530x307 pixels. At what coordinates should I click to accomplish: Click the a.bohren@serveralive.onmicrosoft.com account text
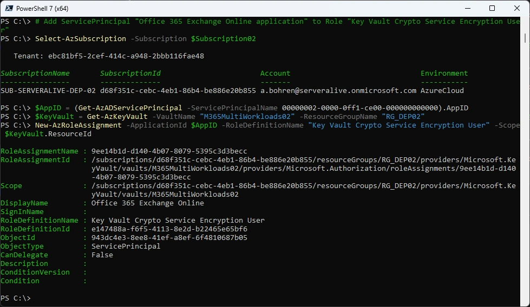tap(338, 90)
